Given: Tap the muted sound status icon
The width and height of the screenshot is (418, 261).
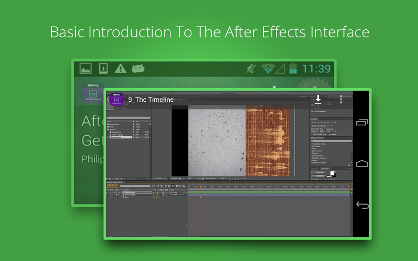Looking at the screenshot, I should (x=251, y=68).
